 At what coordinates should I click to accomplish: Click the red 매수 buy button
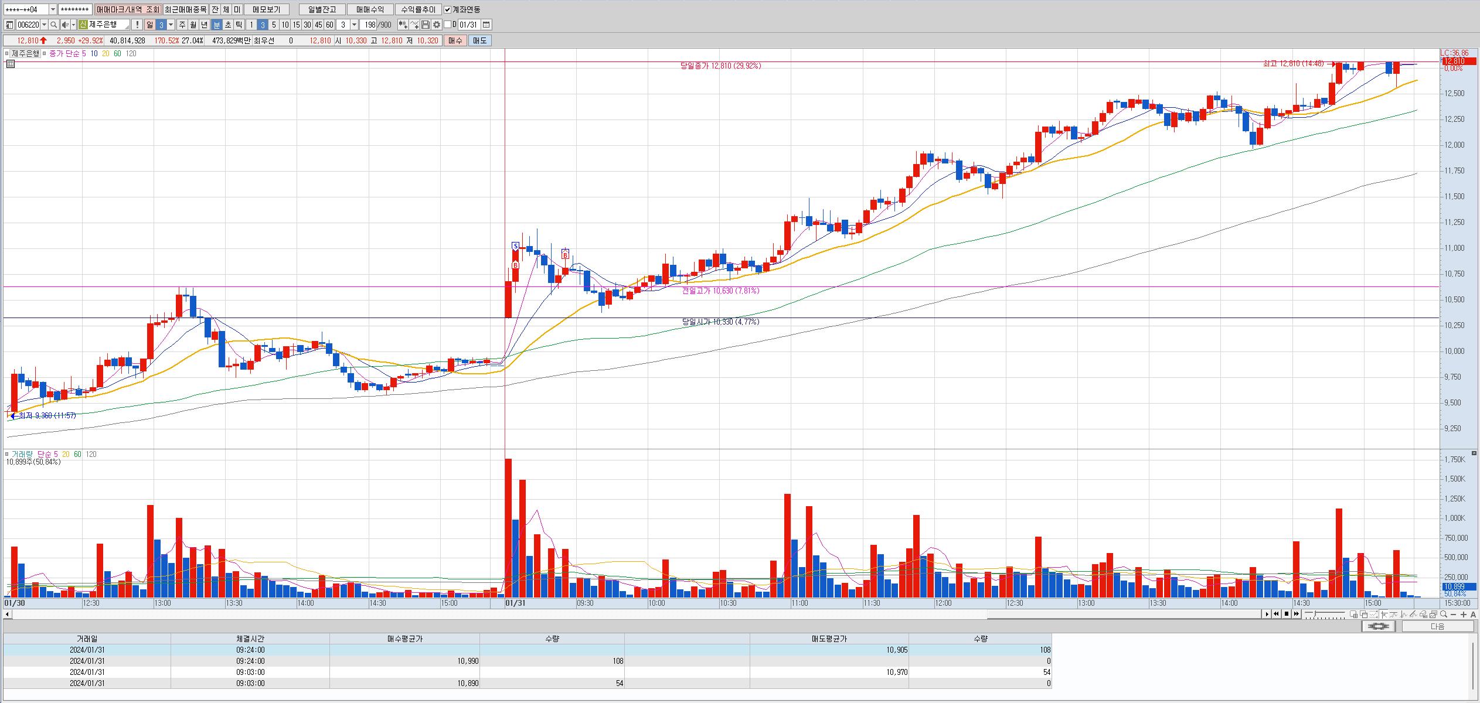455,40
